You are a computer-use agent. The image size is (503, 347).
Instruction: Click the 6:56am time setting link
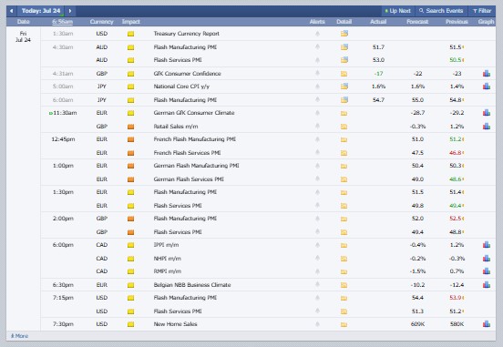pyautogui.click(x=63, y=22)
